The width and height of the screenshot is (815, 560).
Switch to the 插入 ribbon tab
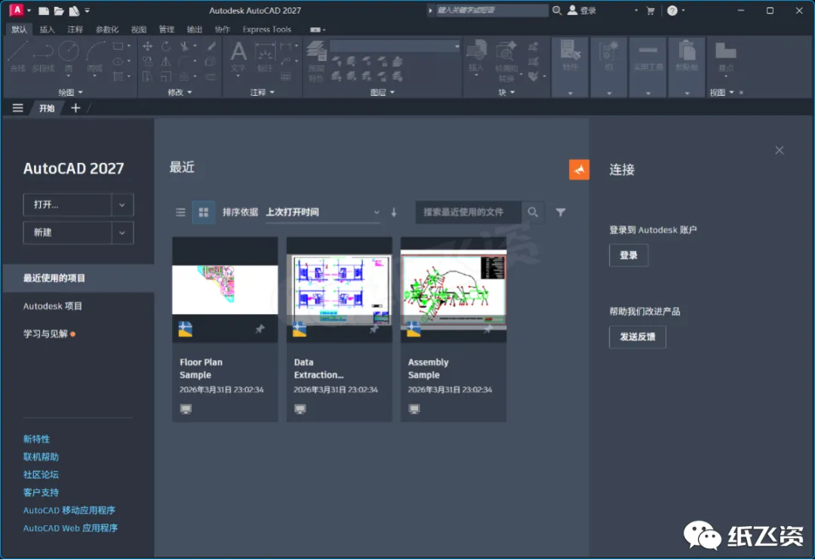click(47, 29)
